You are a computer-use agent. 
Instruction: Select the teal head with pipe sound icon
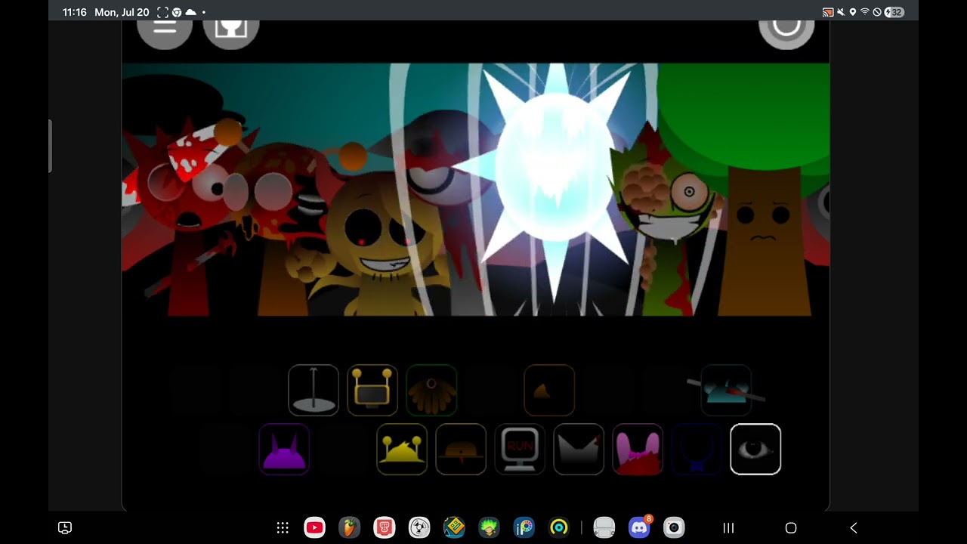pyautogui.click(x=726, y=390)
